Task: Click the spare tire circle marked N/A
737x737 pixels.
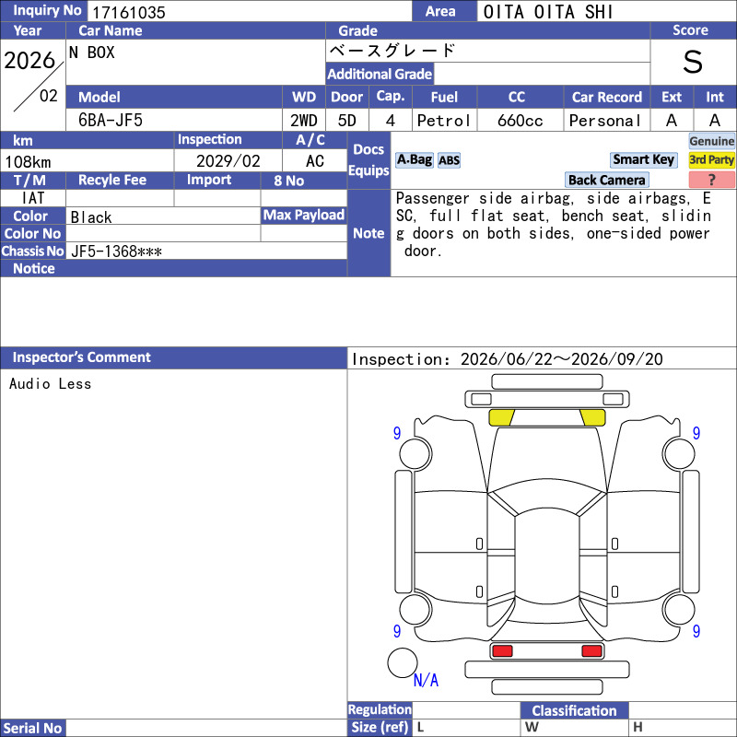Action: pyautogui.click(x=403, y=662)
